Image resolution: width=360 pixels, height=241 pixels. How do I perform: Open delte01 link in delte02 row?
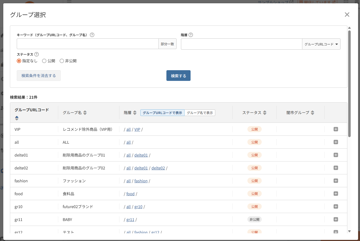tap(141, 168)
